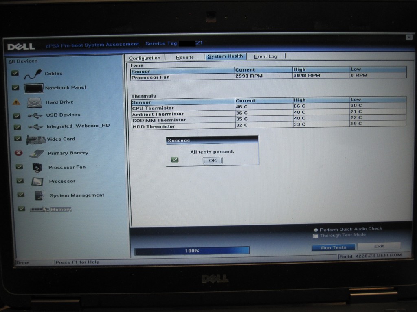This screenshot has height=312, width=417.
Task: Click the Primary Battery red error icon
Action: 19,153
